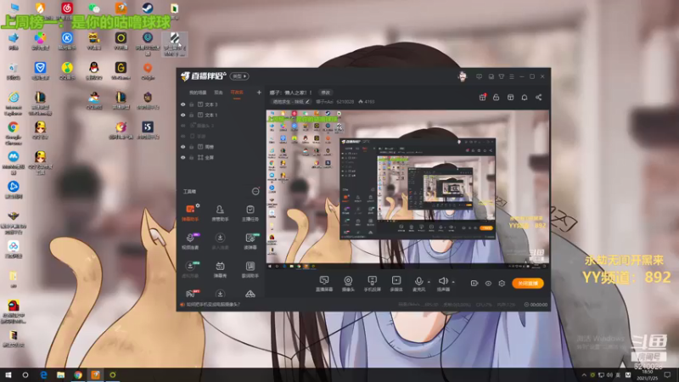Screen dimensions: 679x382
Task: Hide the 文本 1 layer
Action: pyautogui.click(x=183, y=115)
